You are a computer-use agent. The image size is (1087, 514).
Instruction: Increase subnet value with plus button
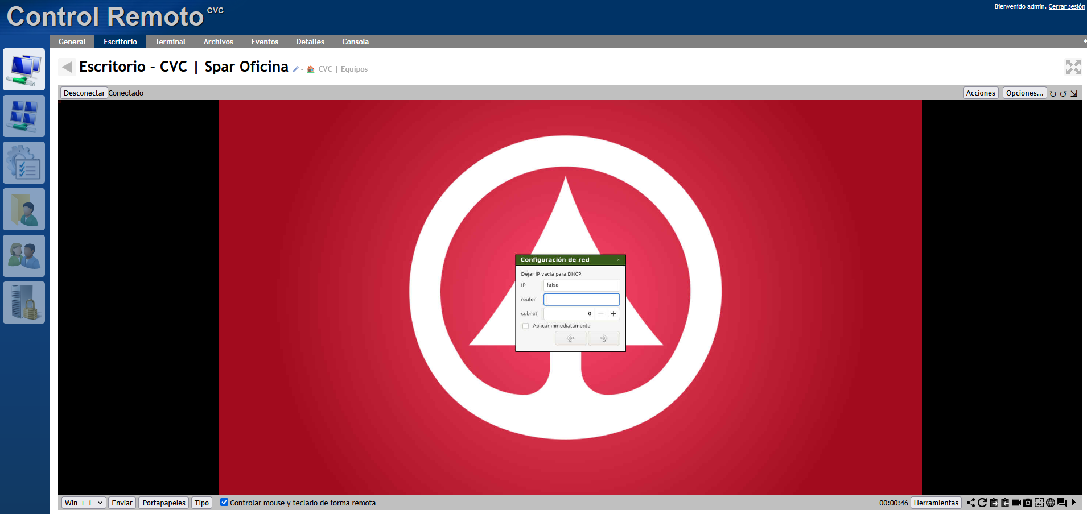pos(613,314)
